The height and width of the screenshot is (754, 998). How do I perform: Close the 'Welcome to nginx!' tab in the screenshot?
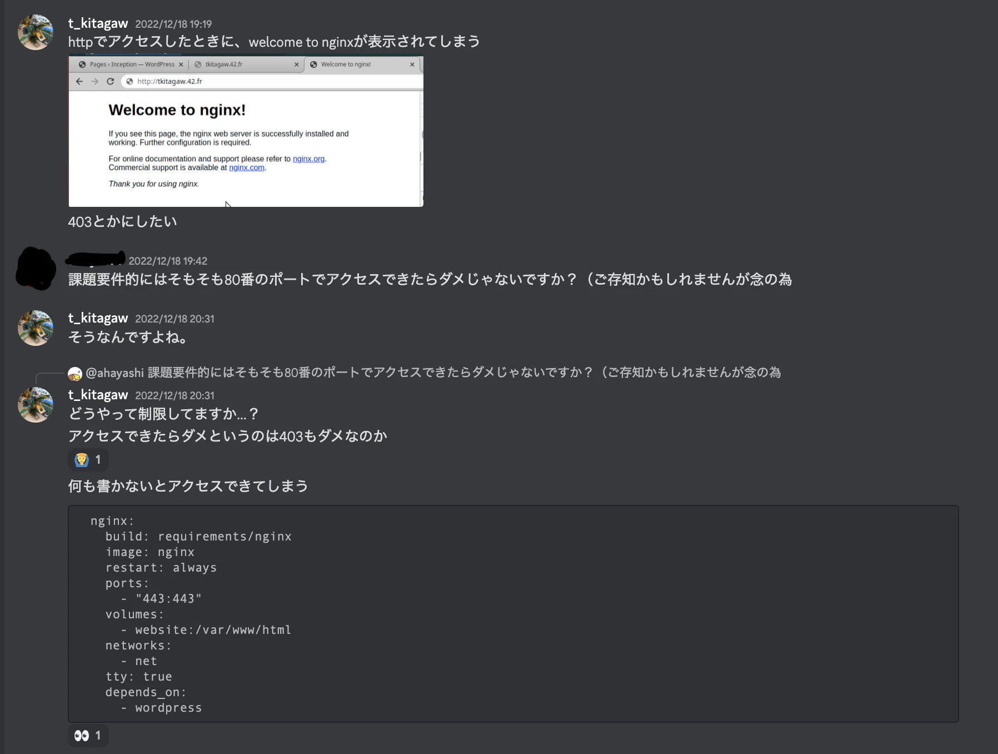point(412,65)
